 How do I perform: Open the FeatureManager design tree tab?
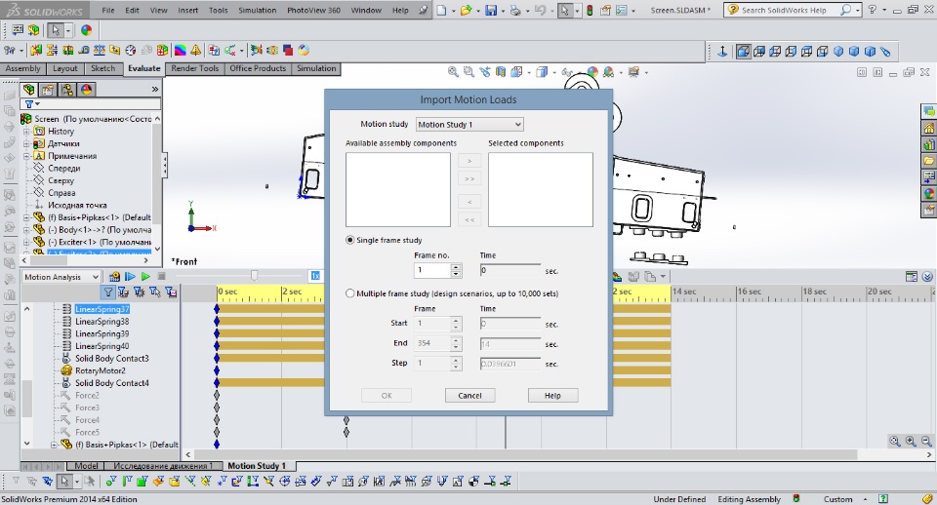coord(28,90)
